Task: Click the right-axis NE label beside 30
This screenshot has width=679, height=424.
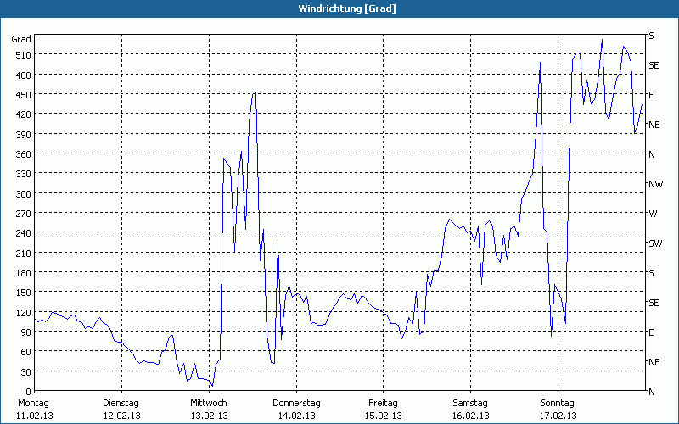Action: click(x=654, y=362)
